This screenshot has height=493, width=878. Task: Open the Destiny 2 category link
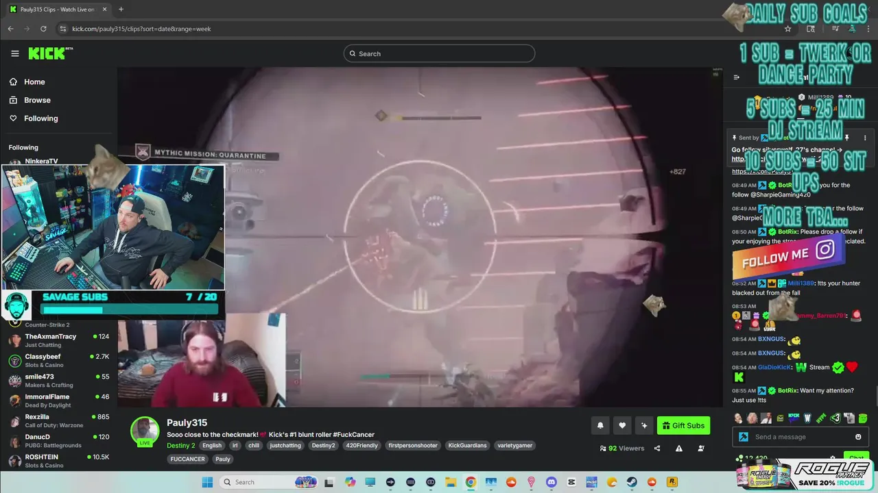(181, 445)
